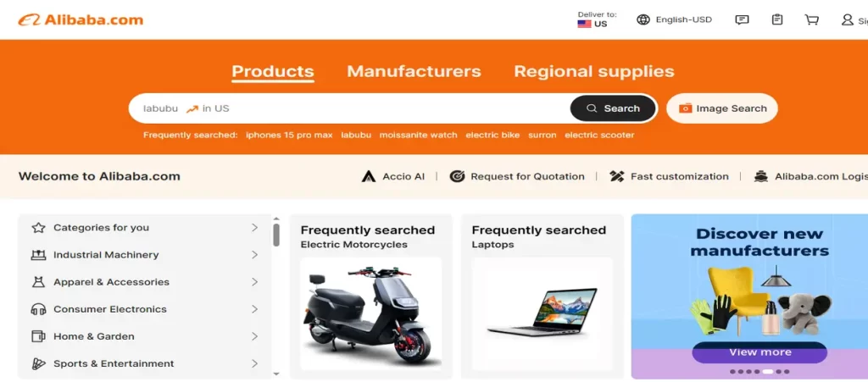Expand Home & Garden category
This screenshot has height=382, width=868.
point(145,336)
